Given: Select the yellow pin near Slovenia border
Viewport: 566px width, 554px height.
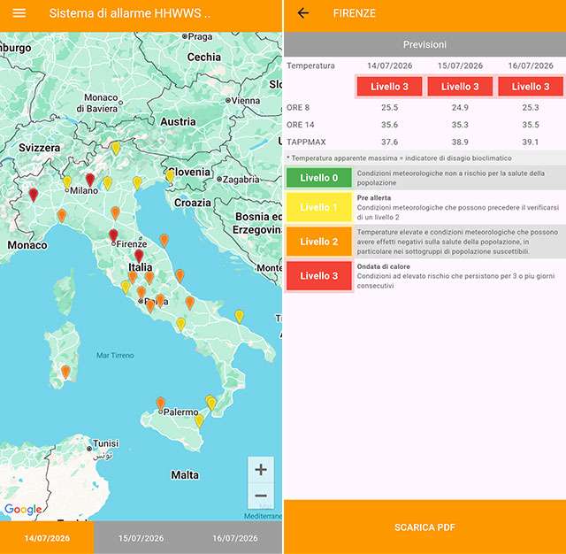Looking at the screenshot, I should tap(170, 176).
